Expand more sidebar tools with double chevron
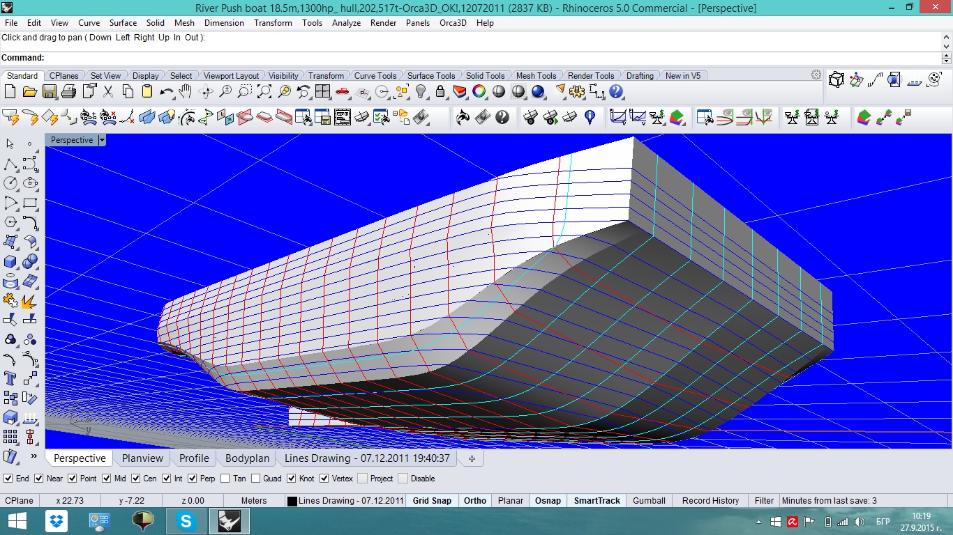The image size is (953, 535). click(x=33, y=456)
